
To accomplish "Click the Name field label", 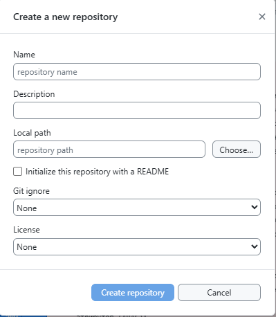I will click(24, 55).
